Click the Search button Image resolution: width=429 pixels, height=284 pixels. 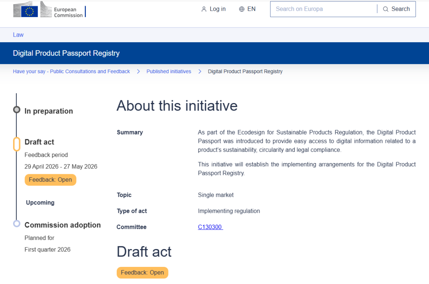(396, 9)
